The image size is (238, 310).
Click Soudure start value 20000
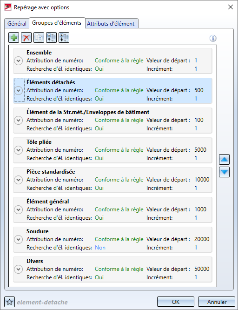tap(202, 239)
